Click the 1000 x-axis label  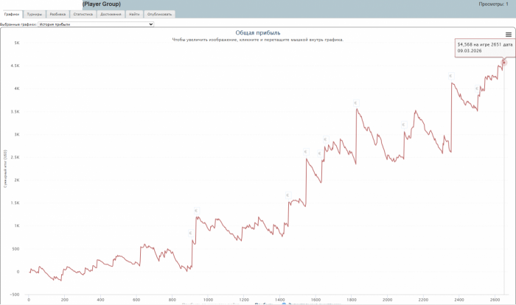(208, 300)
